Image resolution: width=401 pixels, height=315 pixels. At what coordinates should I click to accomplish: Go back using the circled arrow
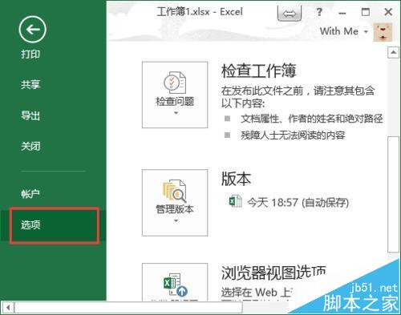(33, 30)
